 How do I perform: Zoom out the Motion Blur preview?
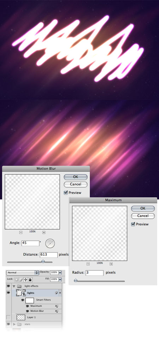click(21, 232)
